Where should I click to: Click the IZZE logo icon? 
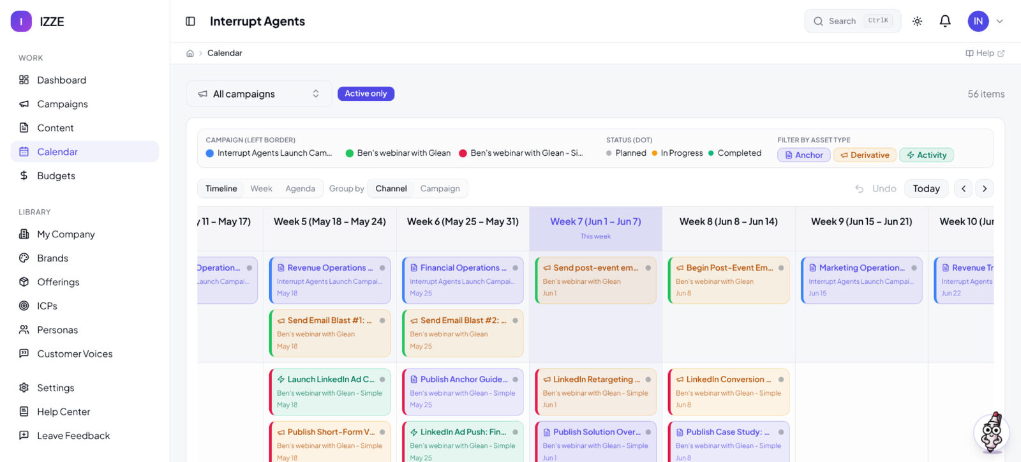click(21, 21)
